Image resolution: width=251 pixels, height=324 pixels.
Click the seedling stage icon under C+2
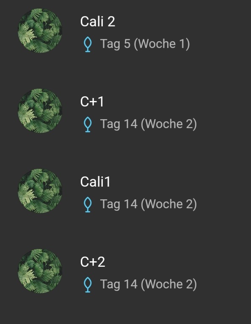point(88,285)
